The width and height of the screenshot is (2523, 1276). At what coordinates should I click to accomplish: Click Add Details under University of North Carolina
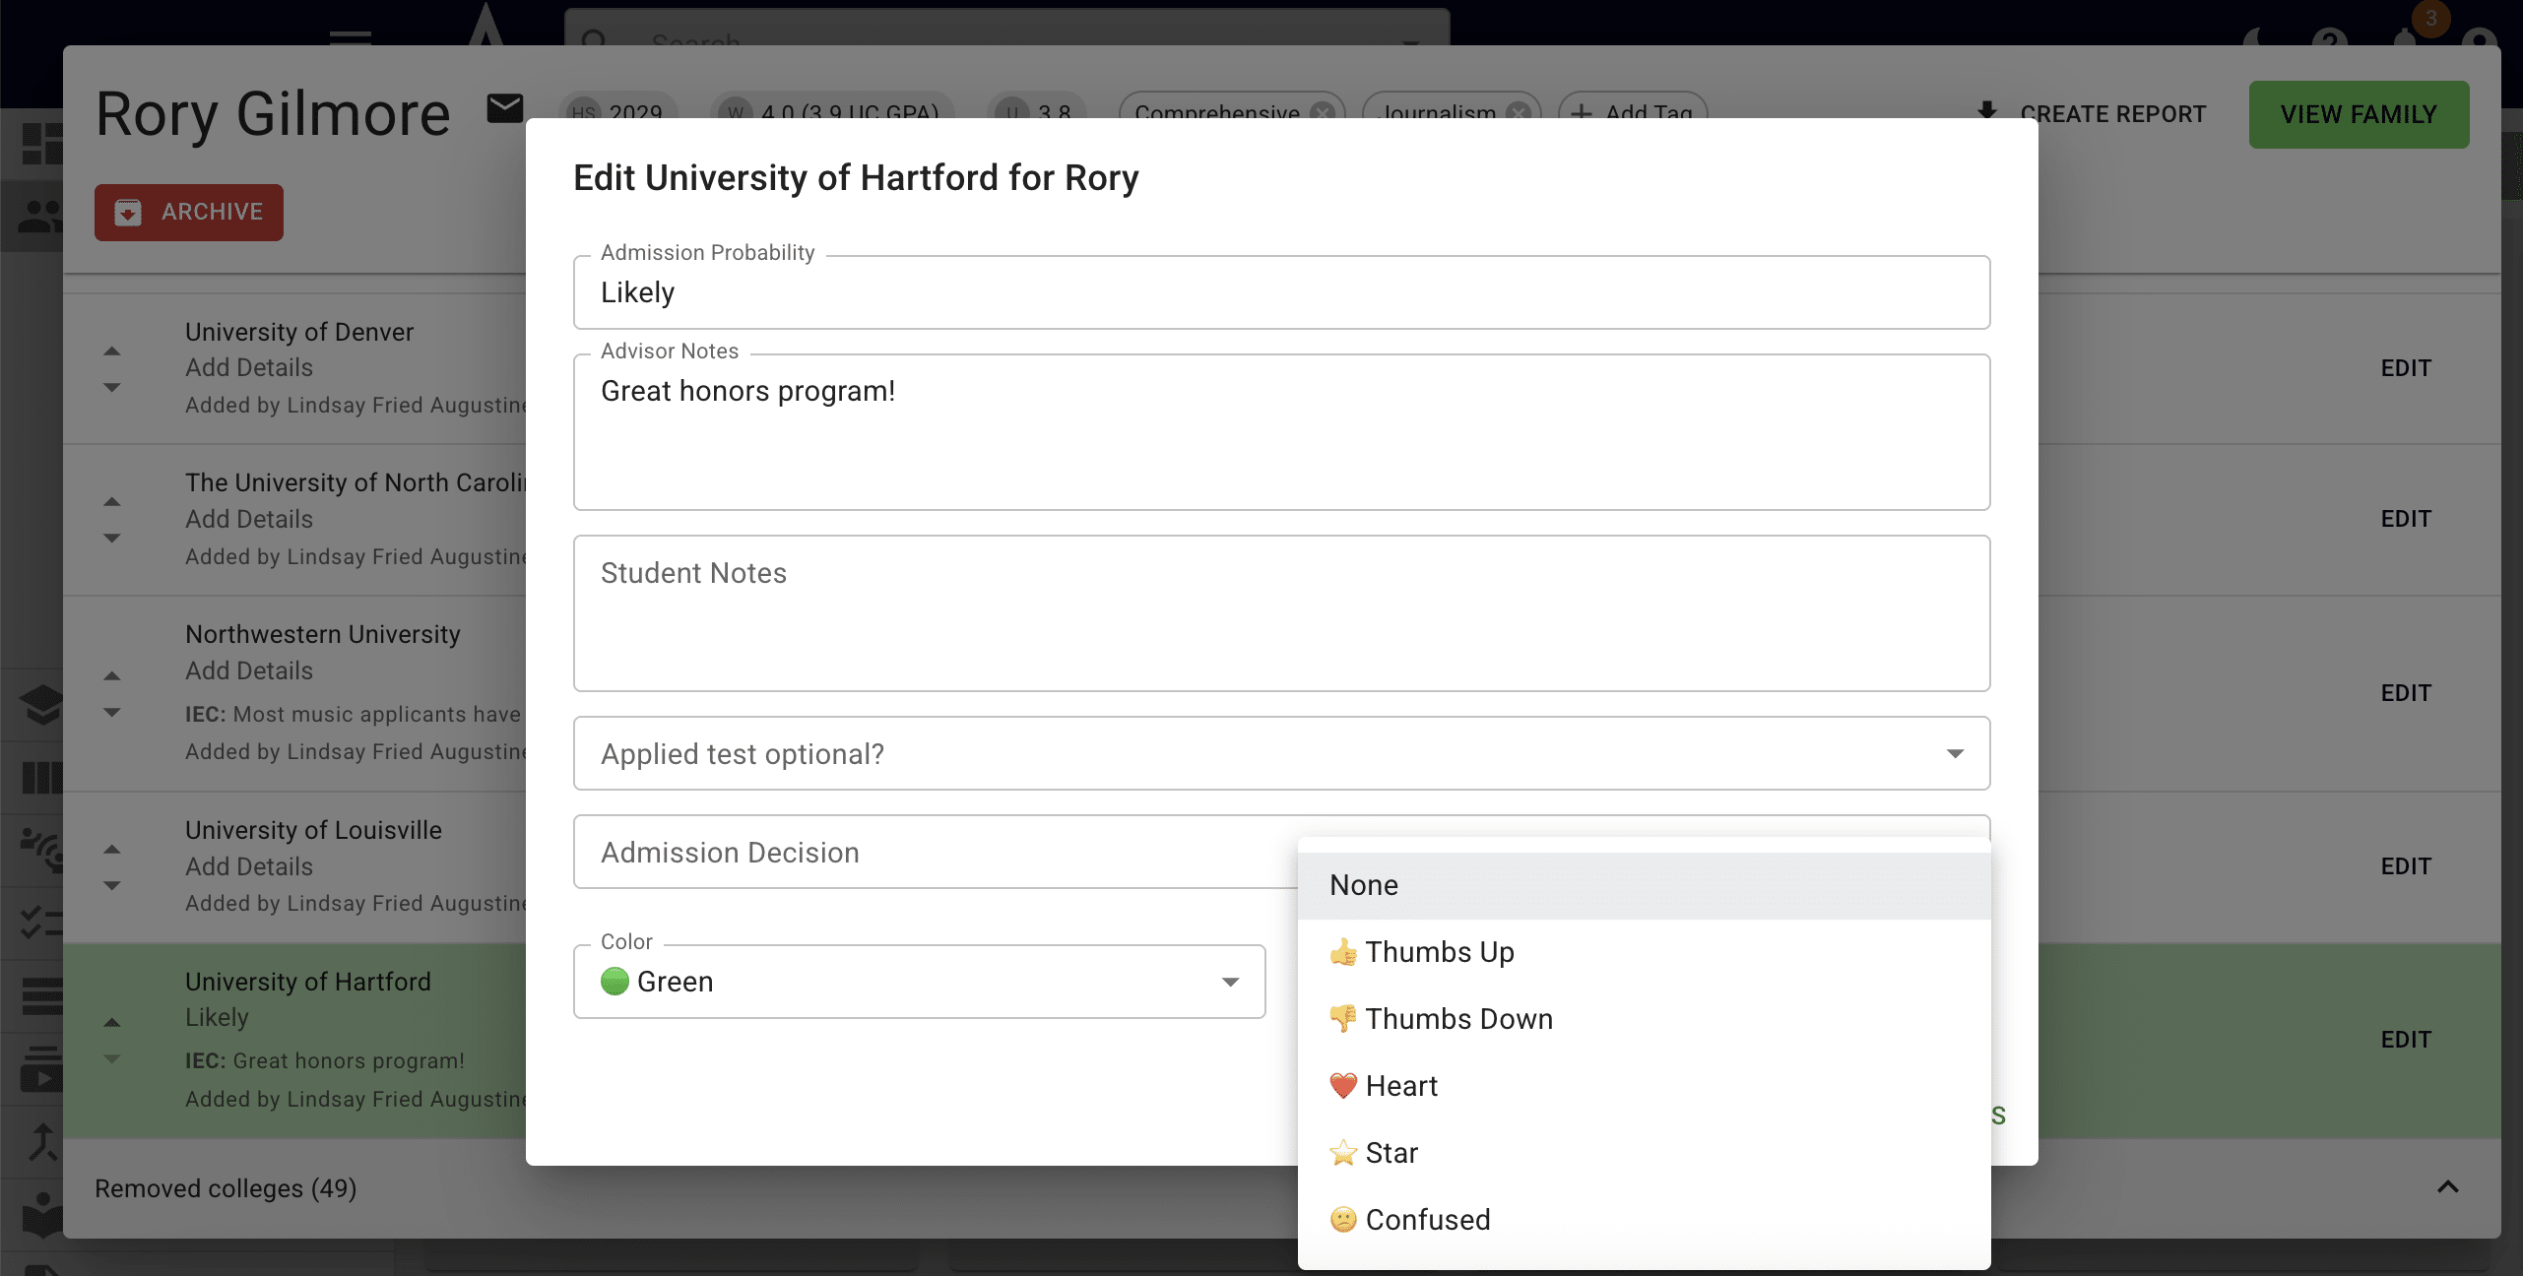click(249, 519)
